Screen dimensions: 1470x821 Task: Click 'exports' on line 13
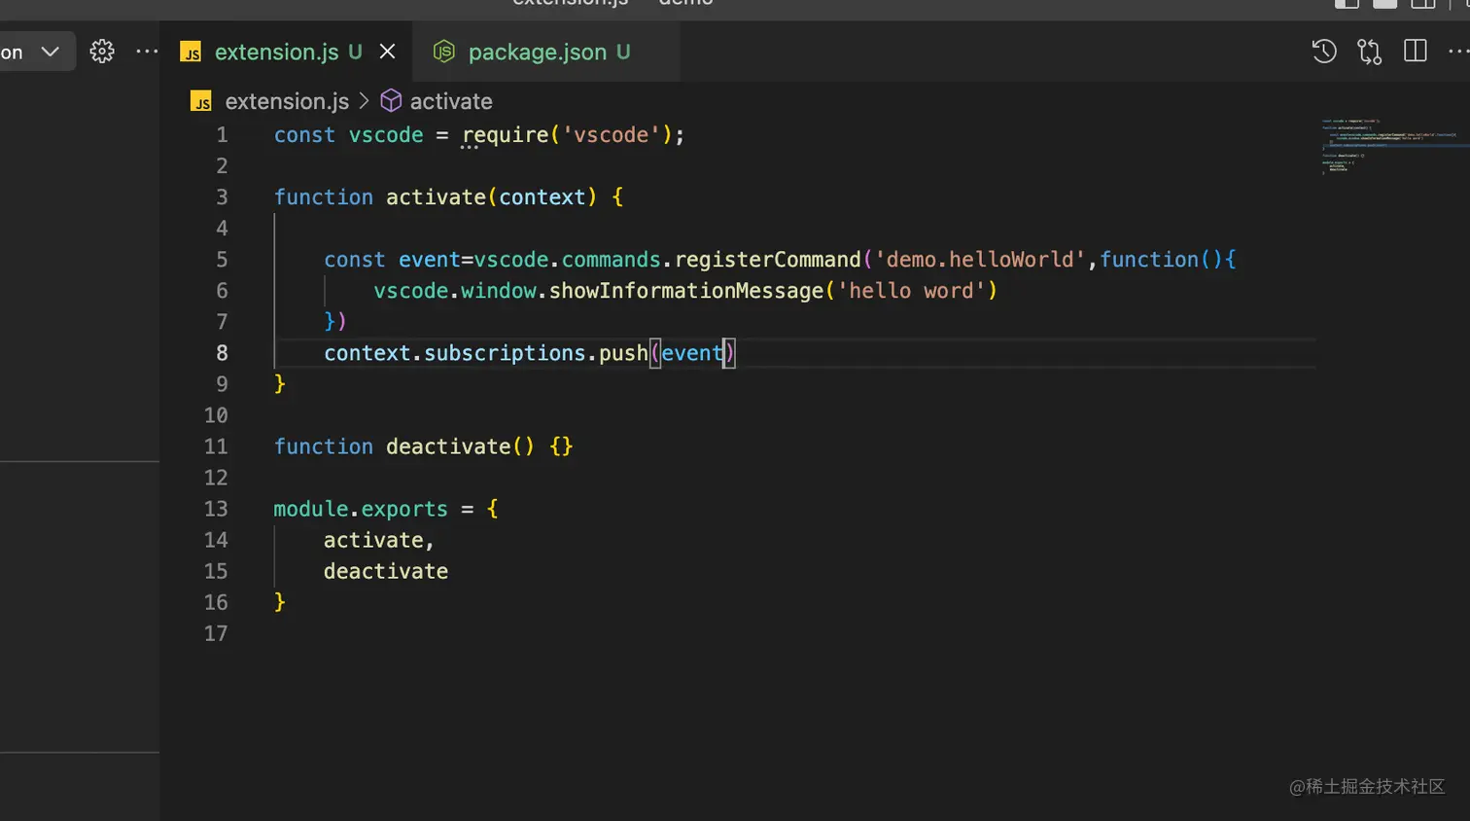pyautogui.click(x=404, y=509)
